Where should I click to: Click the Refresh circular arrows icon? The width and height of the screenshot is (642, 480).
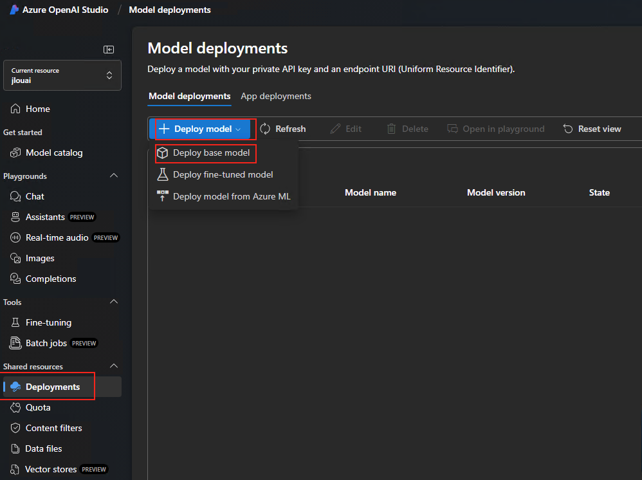click(x=265, y=129)
